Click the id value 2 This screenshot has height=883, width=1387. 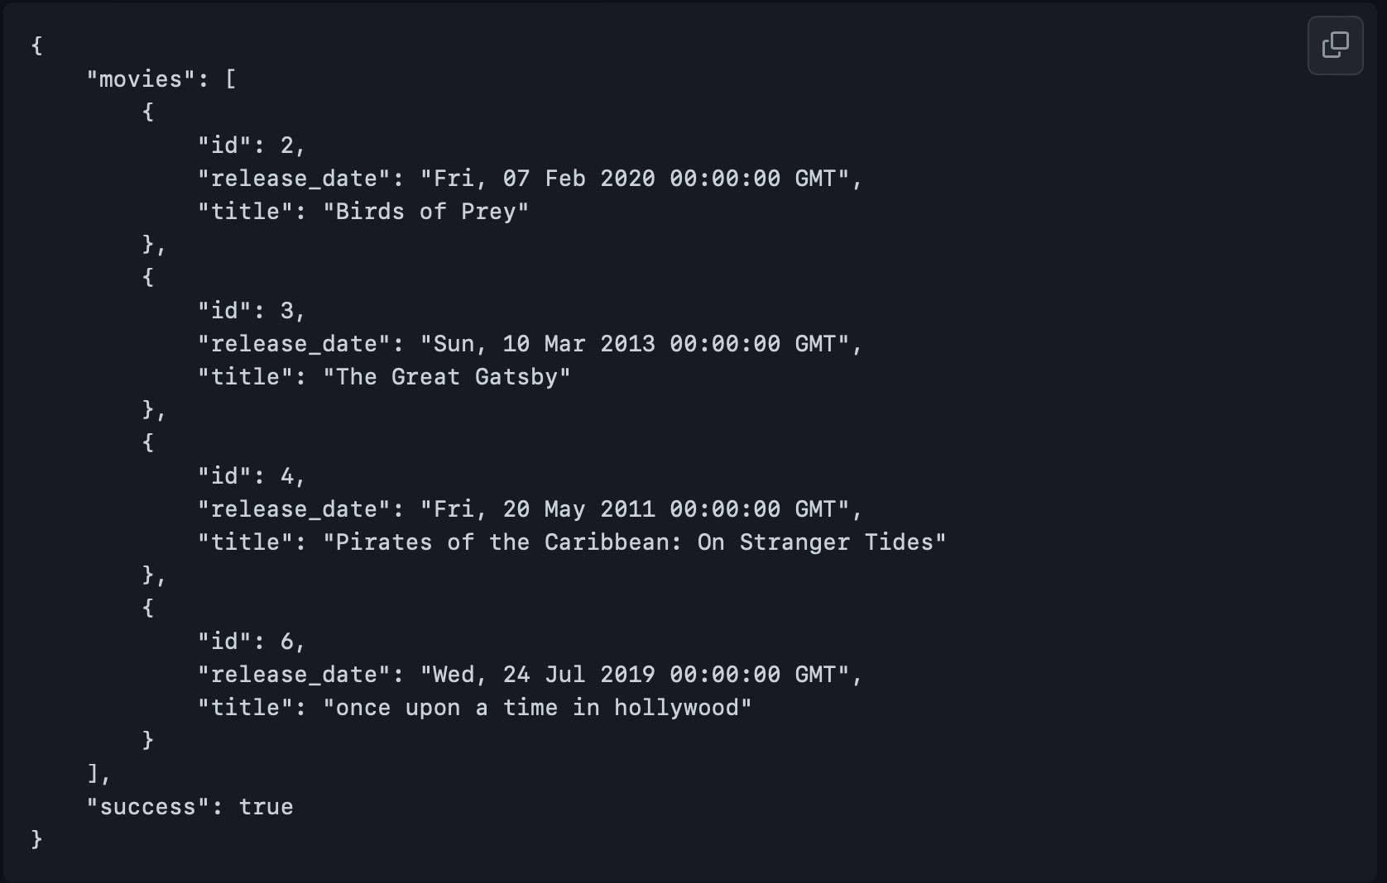[287, 146]
